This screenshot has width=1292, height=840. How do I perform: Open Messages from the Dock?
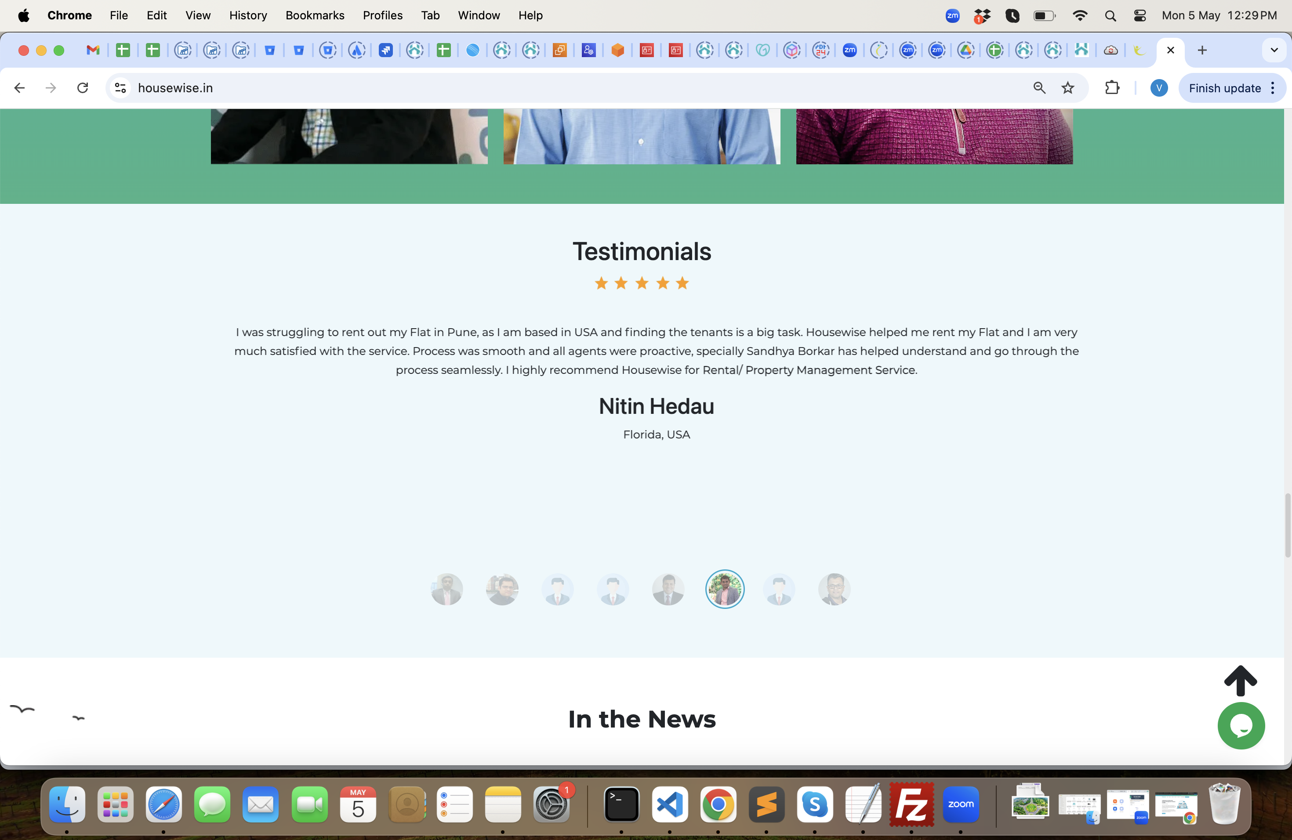click(x=212, y=804)
